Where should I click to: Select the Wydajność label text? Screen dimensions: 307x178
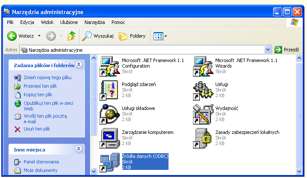point(227,108)
